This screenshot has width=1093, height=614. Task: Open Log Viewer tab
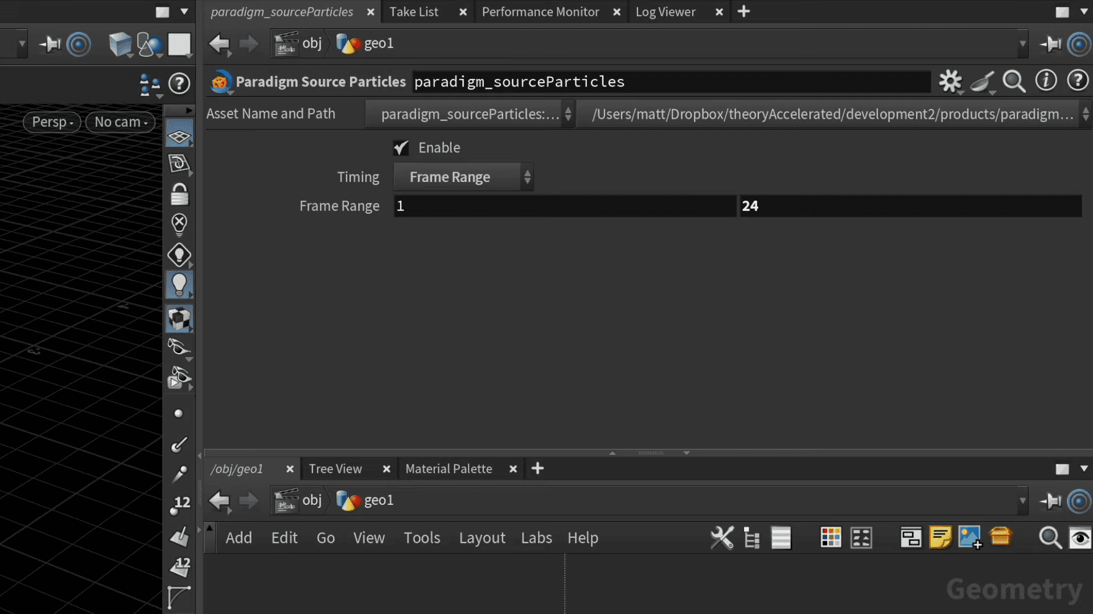(665, 12)
